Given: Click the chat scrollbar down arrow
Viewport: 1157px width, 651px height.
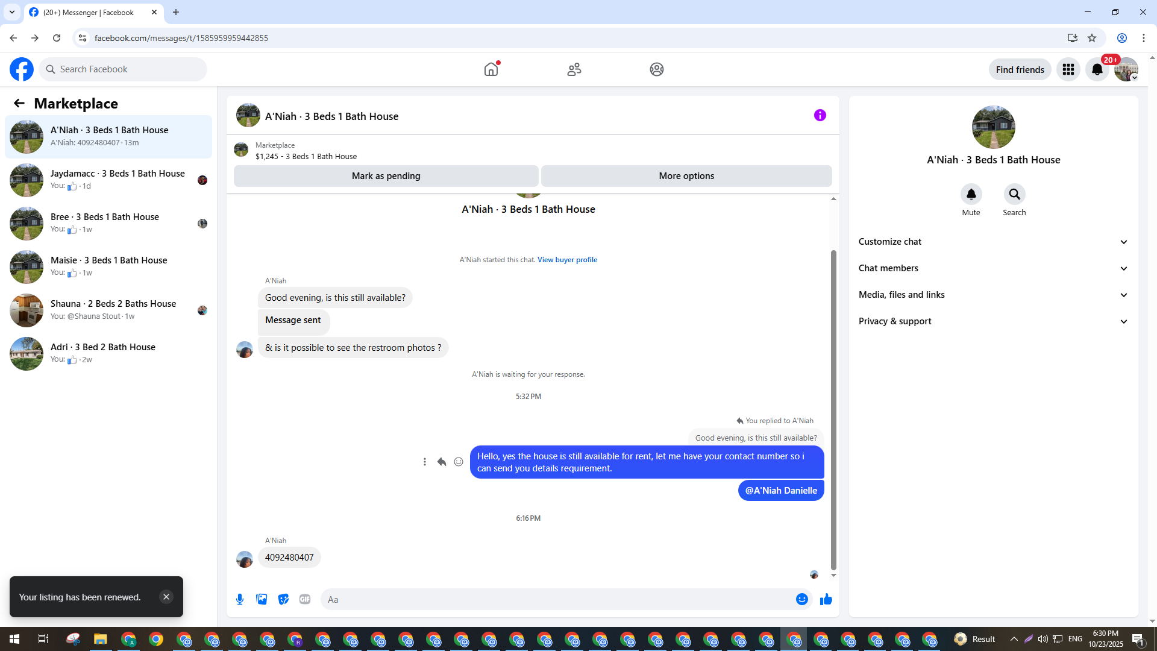Looking at the screenshot, I should [833, 575].
